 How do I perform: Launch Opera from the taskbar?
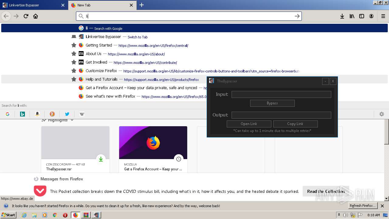[65, 215]
